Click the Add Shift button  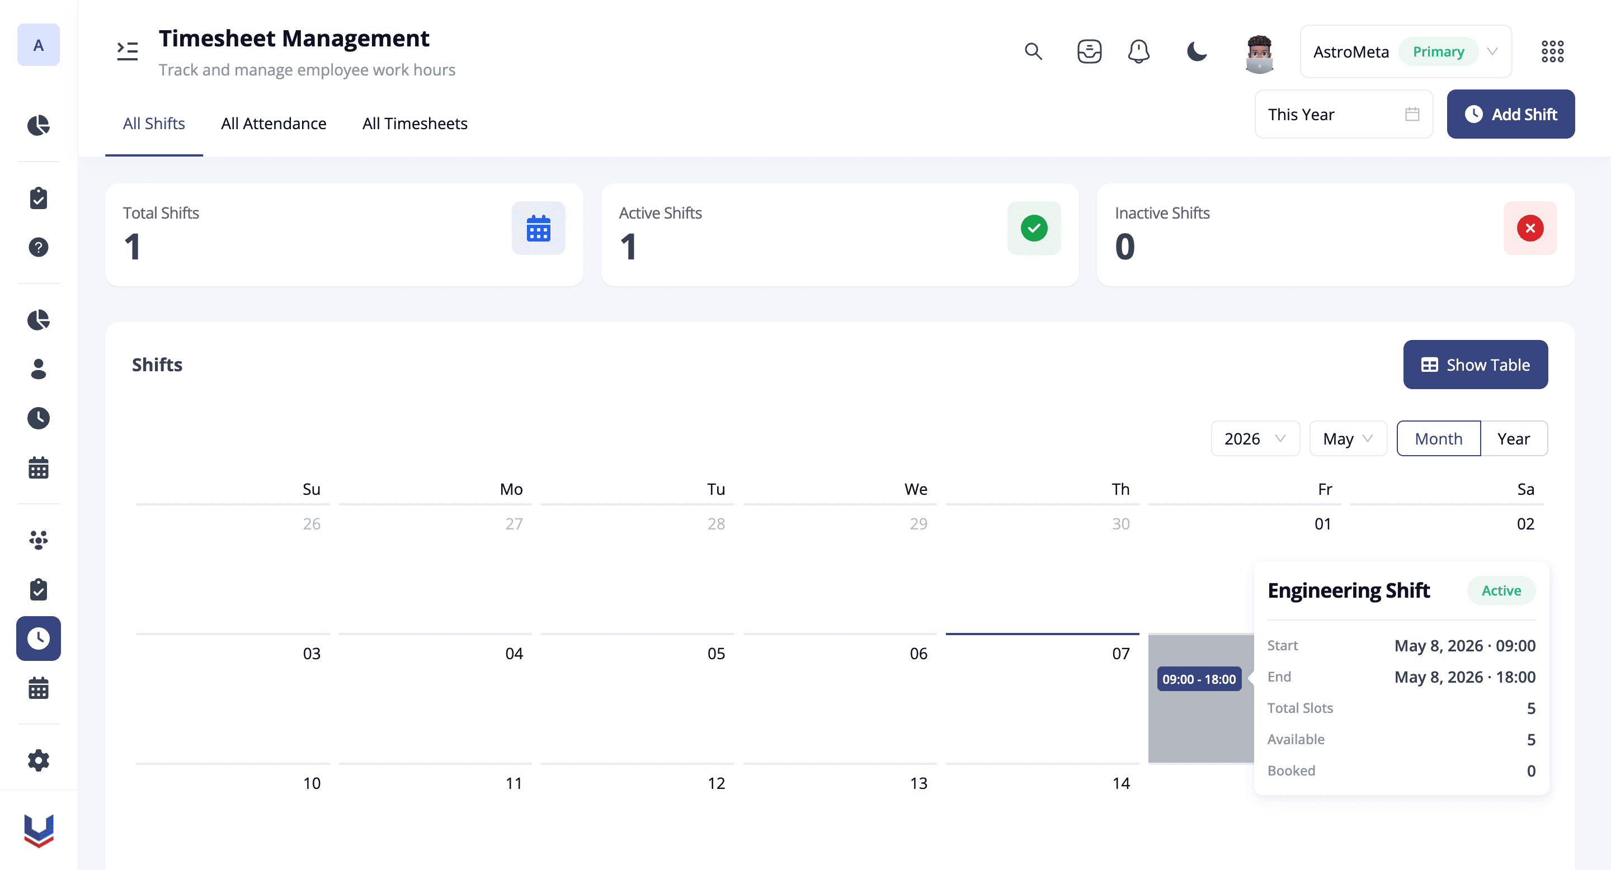[x=1510, y=114]
